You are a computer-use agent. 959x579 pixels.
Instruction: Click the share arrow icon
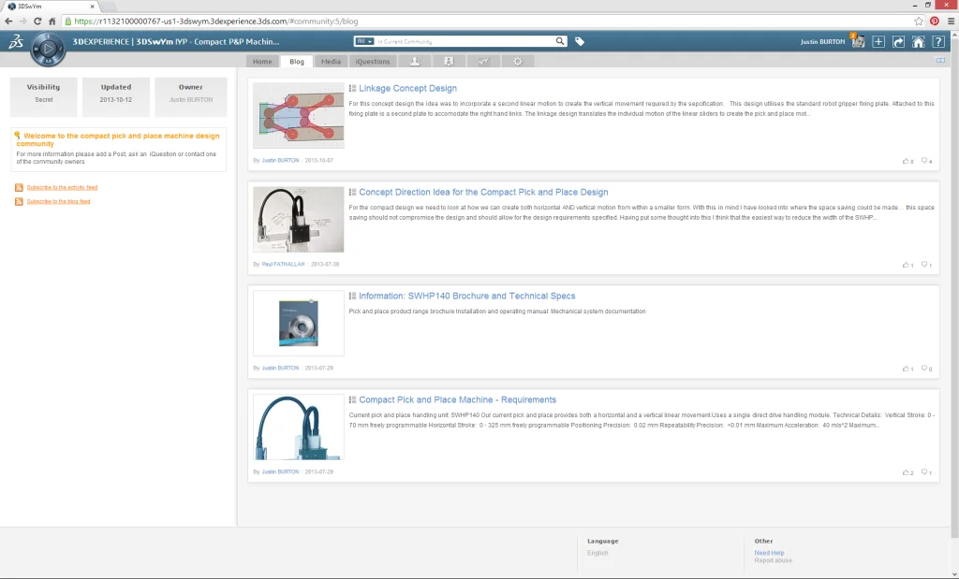pos(898,41)
